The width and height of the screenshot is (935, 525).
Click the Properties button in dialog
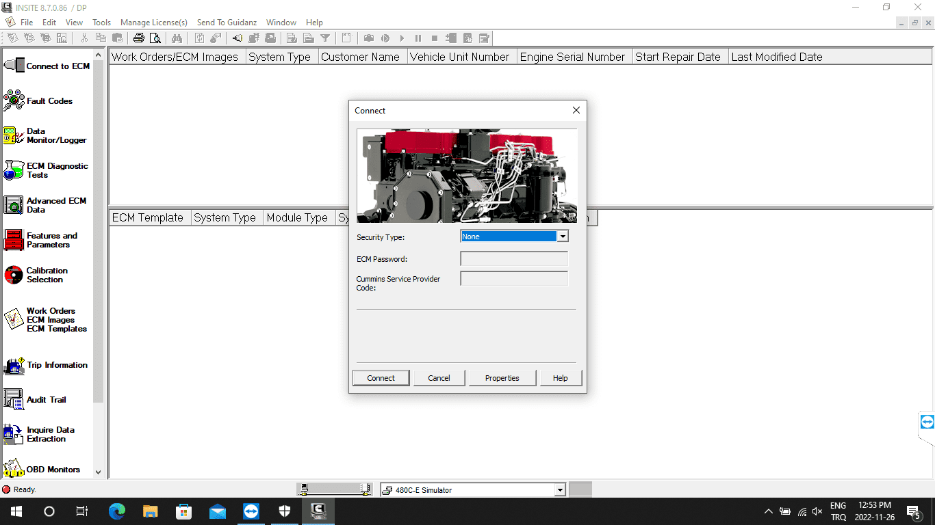click(x=502, y=378)
